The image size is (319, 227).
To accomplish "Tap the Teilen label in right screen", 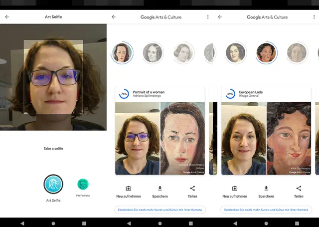I will click(x=299, y=197).
